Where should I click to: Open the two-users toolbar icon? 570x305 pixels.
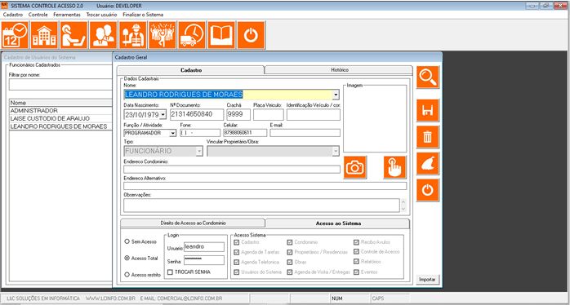click(104, 35)
